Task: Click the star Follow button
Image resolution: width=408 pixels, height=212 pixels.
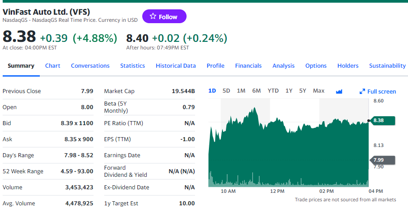Action: point(164,16)
